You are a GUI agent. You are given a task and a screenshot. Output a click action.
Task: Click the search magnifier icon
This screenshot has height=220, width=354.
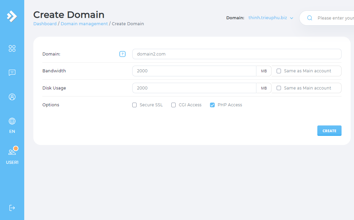310,18
